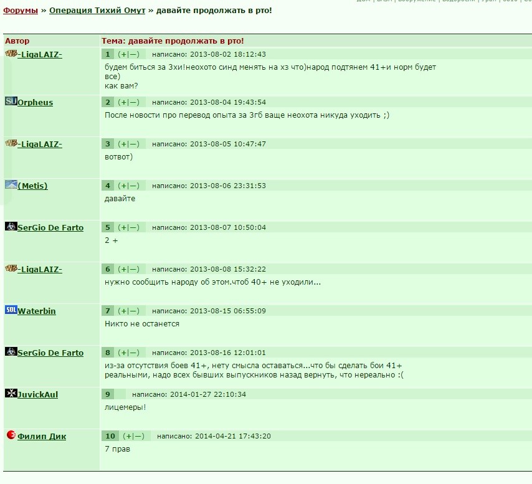Click post number 1 badge

108,54
